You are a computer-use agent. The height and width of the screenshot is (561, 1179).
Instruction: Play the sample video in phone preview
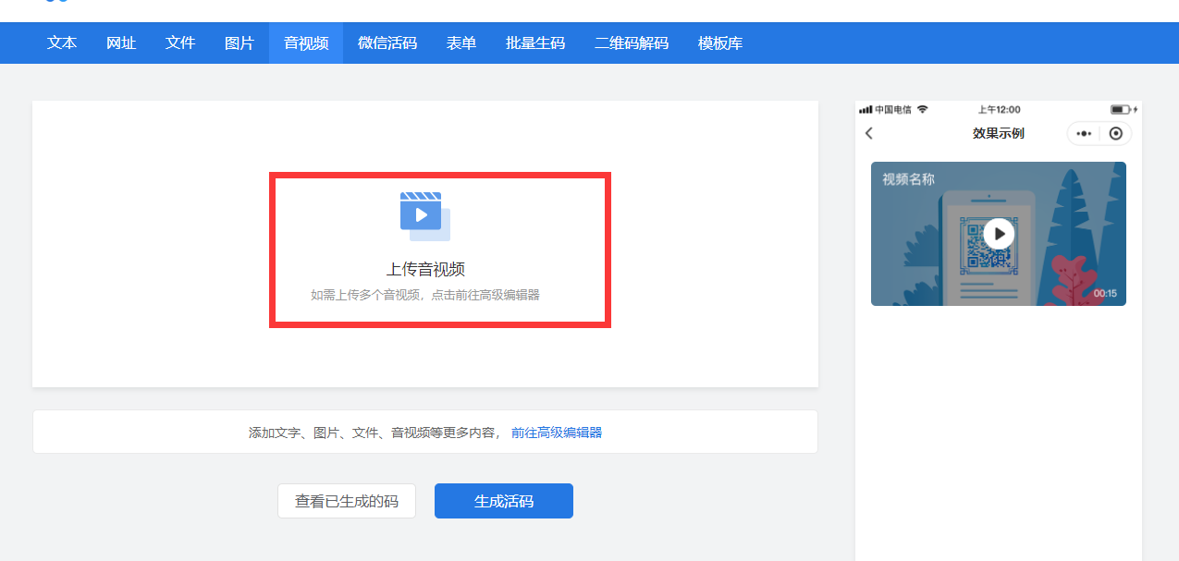(998, 234)
